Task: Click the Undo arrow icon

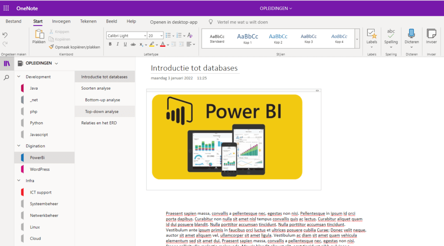Action: coord(5,35)
